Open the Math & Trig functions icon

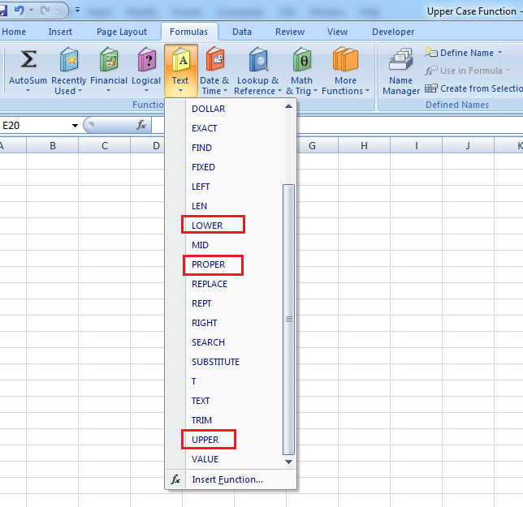point(302,60)
